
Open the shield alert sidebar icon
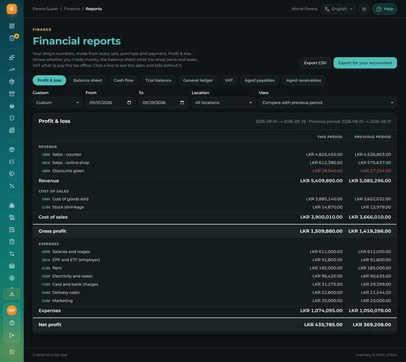pos(12,118)
